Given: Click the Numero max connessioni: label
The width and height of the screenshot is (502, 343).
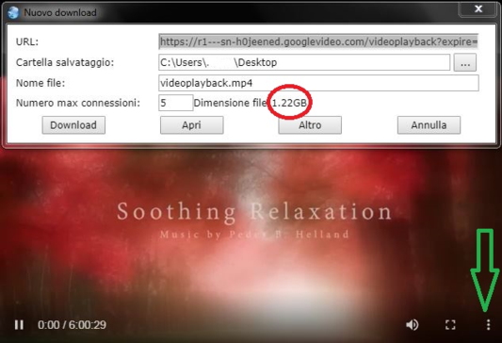Looking at the screenshot, I should [78, 103].
